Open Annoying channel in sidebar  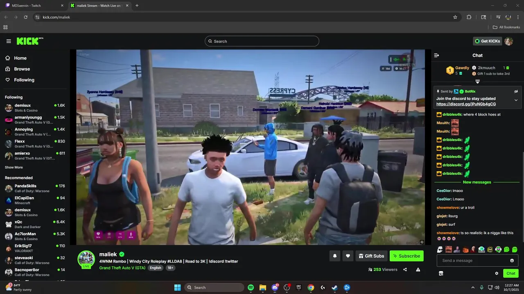34,131
